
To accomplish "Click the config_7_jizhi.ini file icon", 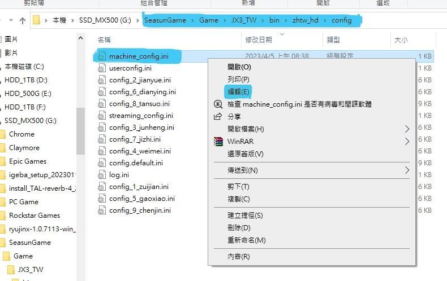I will click(x=102, y=139).
